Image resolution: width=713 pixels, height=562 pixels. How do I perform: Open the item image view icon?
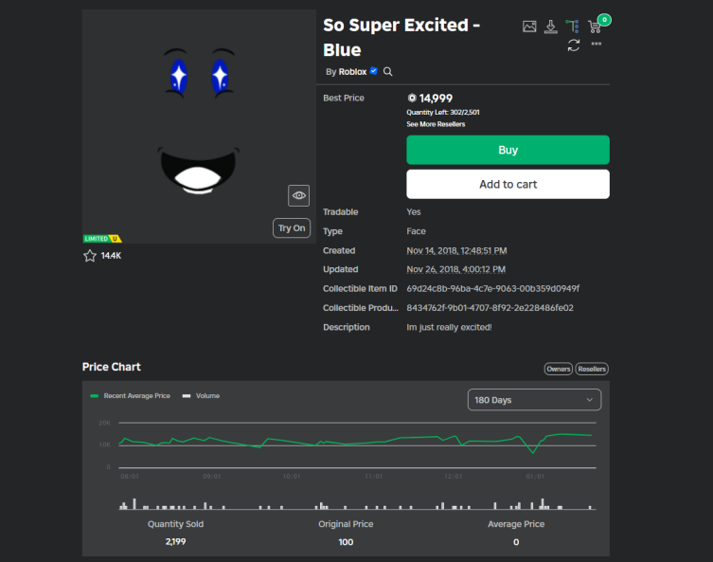click(x=529, y=27)
